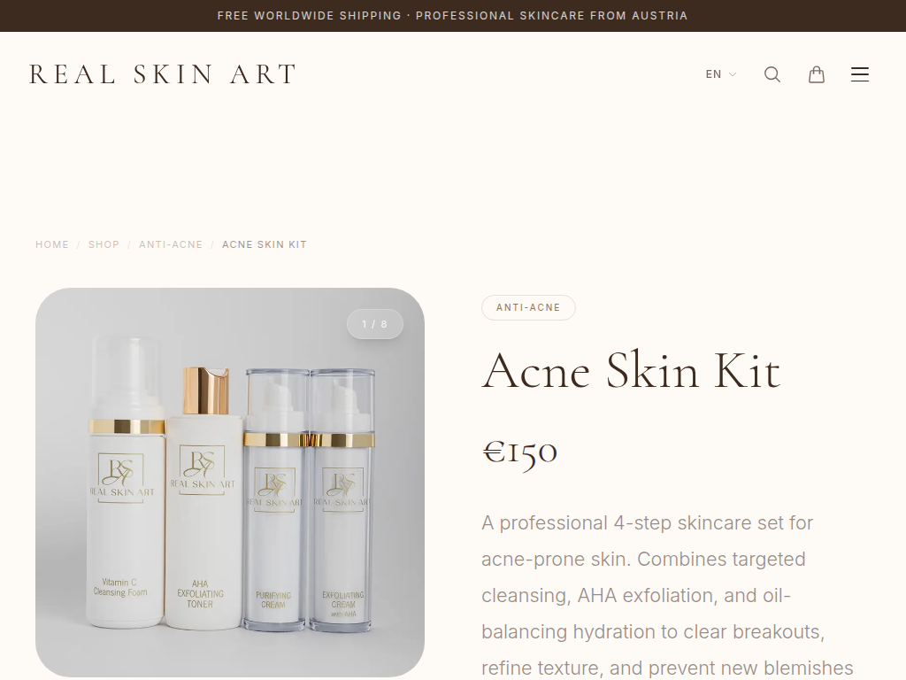Click the AHA Exfoliating Toner bottle
Viewport: 906px width, 680px height.
(203, 498)
